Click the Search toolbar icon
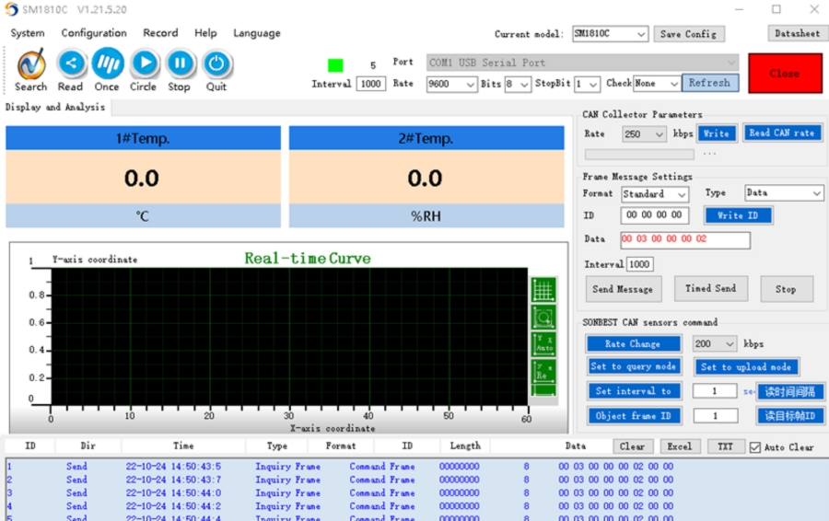 coord(30,64)
